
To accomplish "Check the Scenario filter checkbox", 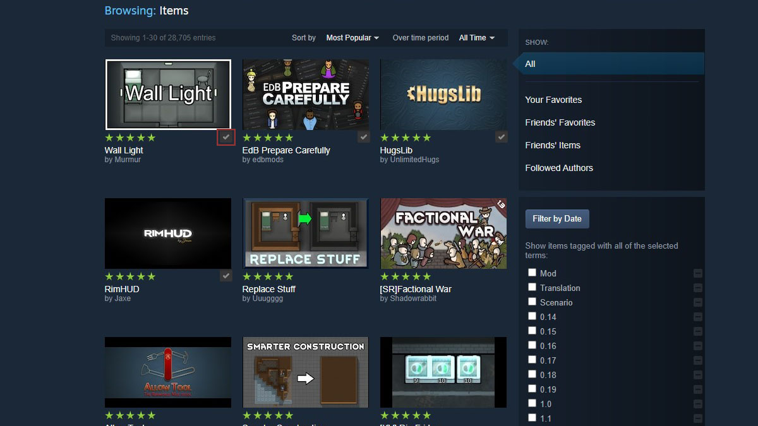I will tap(532, 302).
